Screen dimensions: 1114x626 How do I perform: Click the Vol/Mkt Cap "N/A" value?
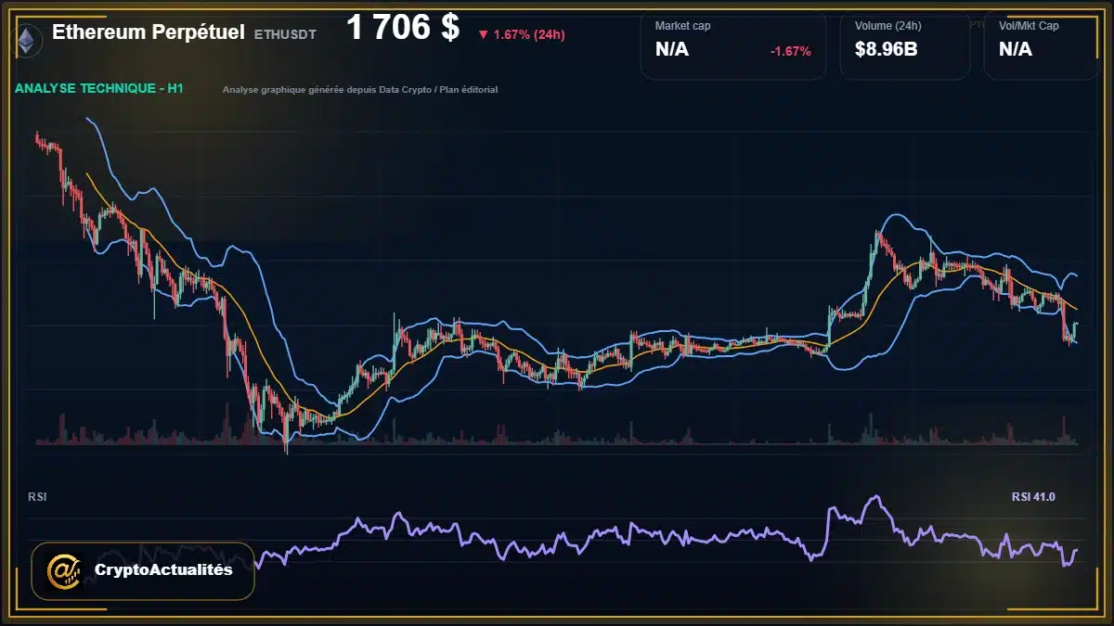[x=1016, y=50]
